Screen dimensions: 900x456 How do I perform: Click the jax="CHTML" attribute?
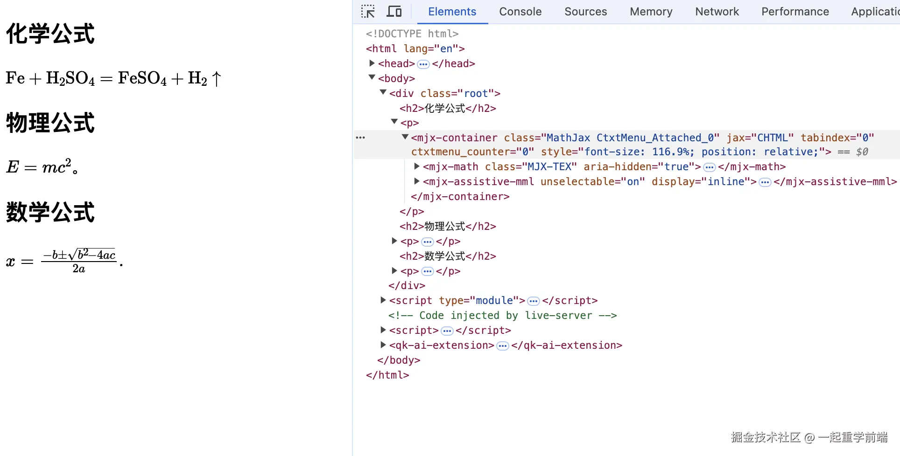point(760,138)
